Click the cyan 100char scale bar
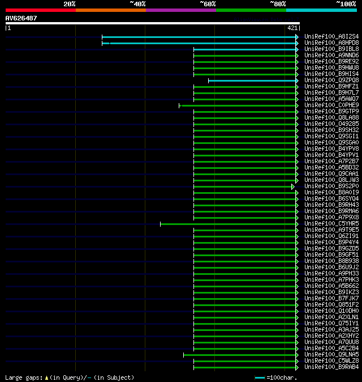 (260, 378)
